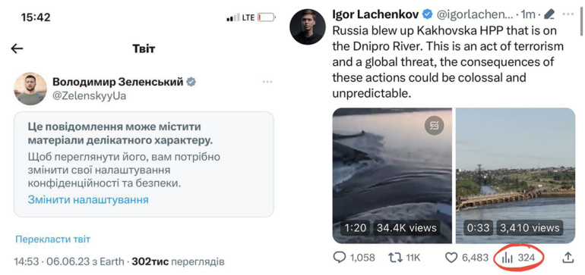
Task: Open Igor Lachenkov's profile avatar
Action: [x=308, y=27]
